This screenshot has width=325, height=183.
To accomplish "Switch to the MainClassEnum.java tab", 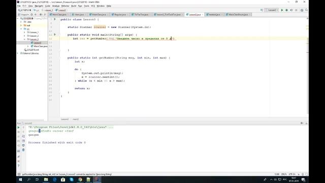I will click(x=238, y=15).
